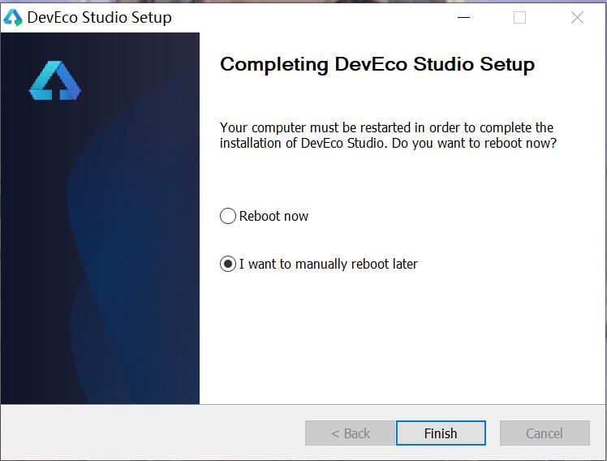Choose "I want to manually reboot later" option

pos(228,264)
